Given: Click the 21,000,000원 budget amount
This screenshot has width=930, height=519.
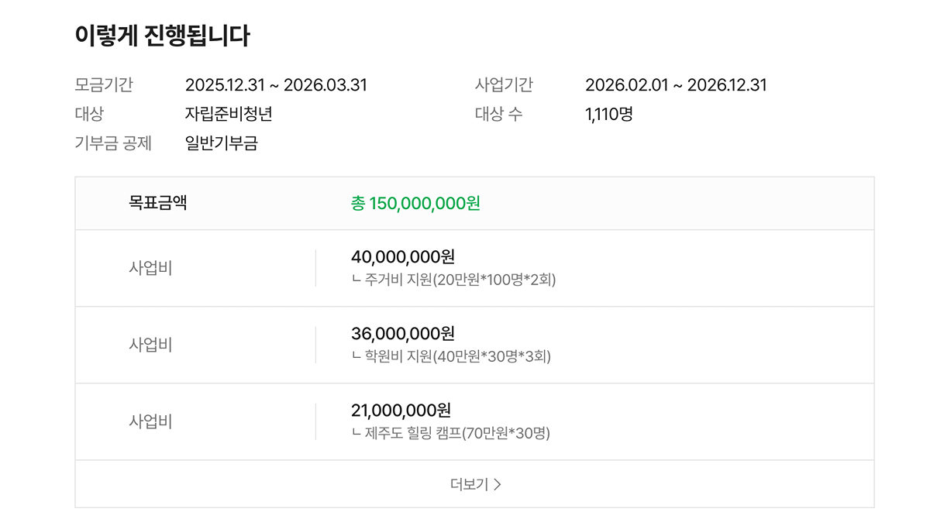Looking at the screenshot, I should click(x=401, y=410).
